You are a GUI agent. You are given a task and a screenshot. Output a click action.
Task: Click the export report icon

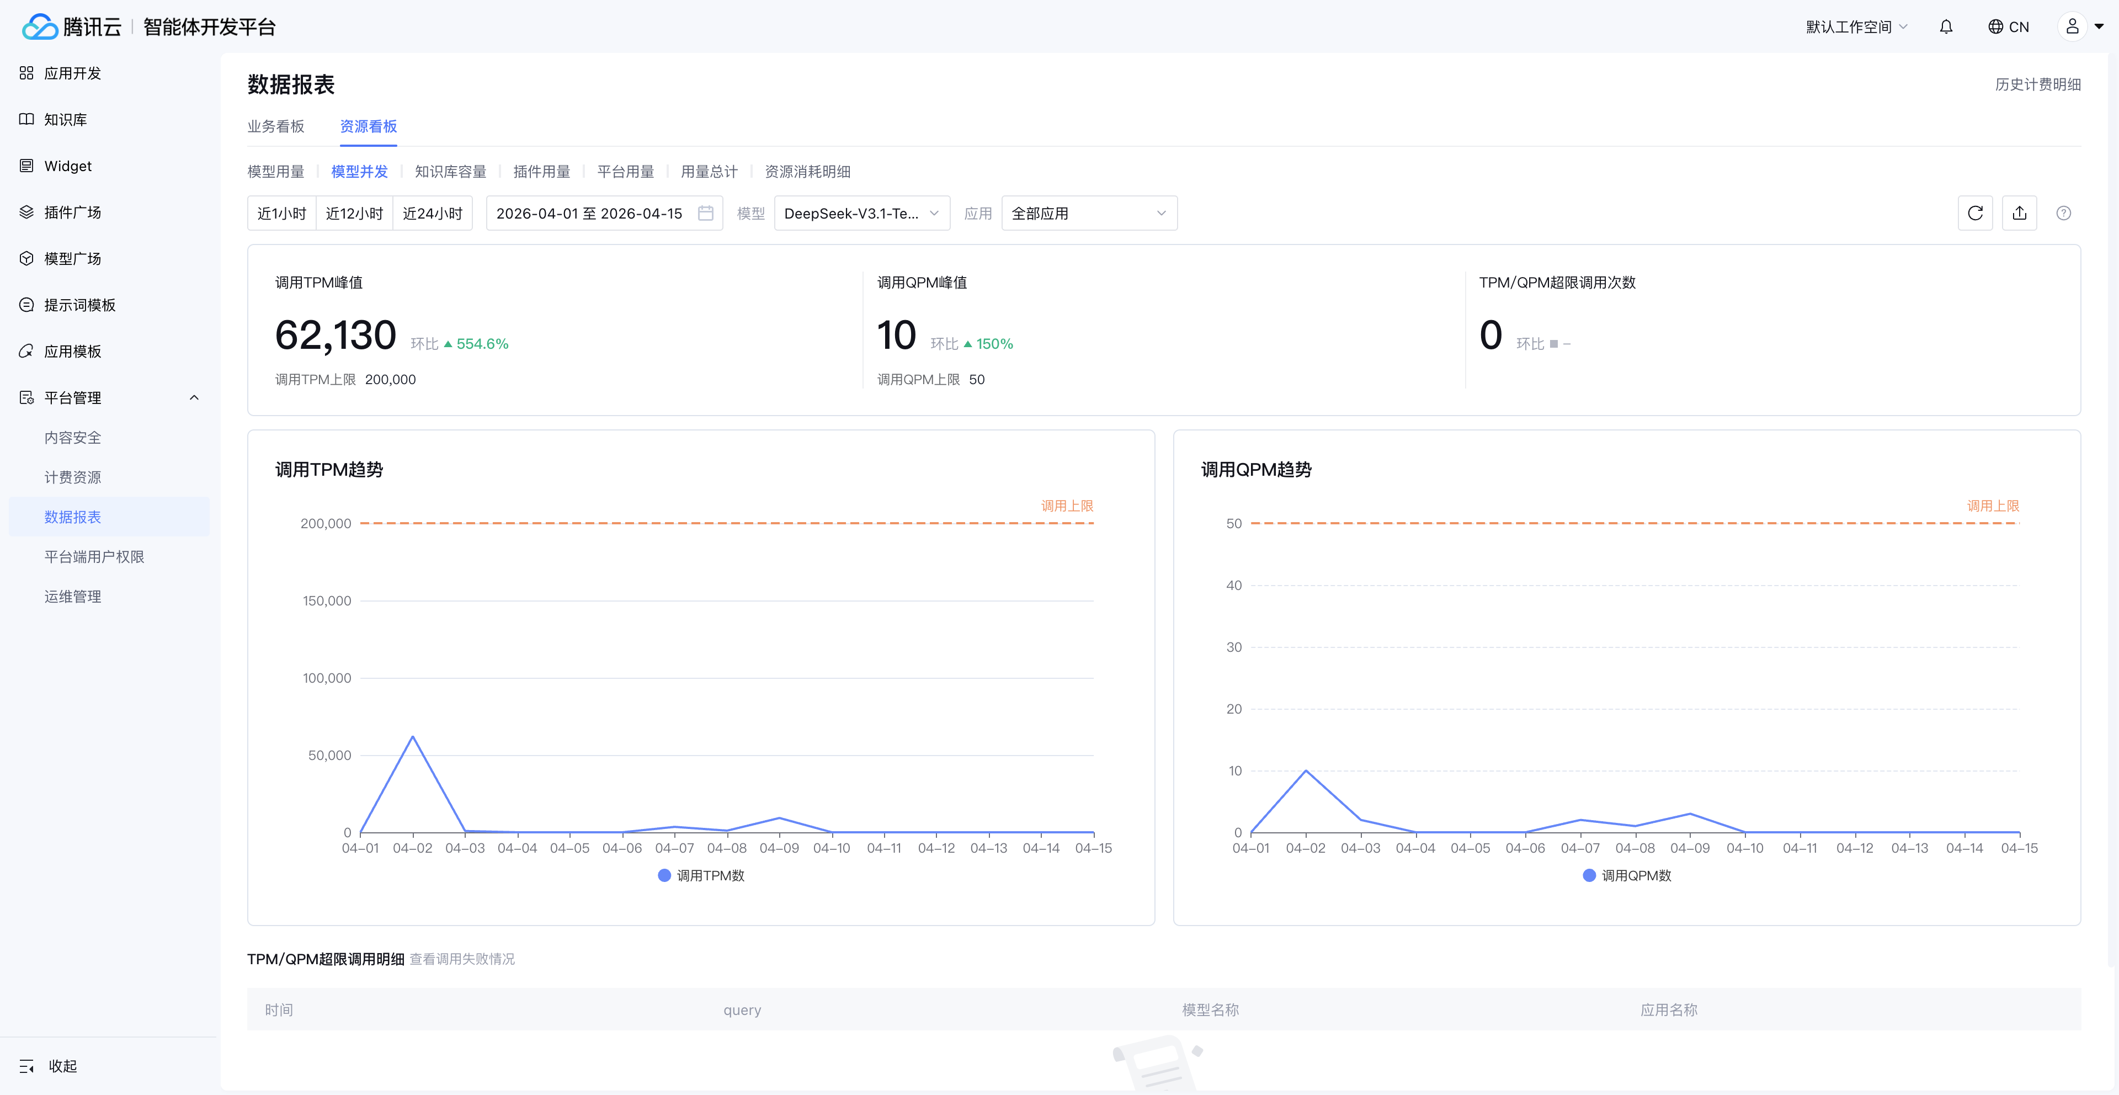(x=2020, y=213)
